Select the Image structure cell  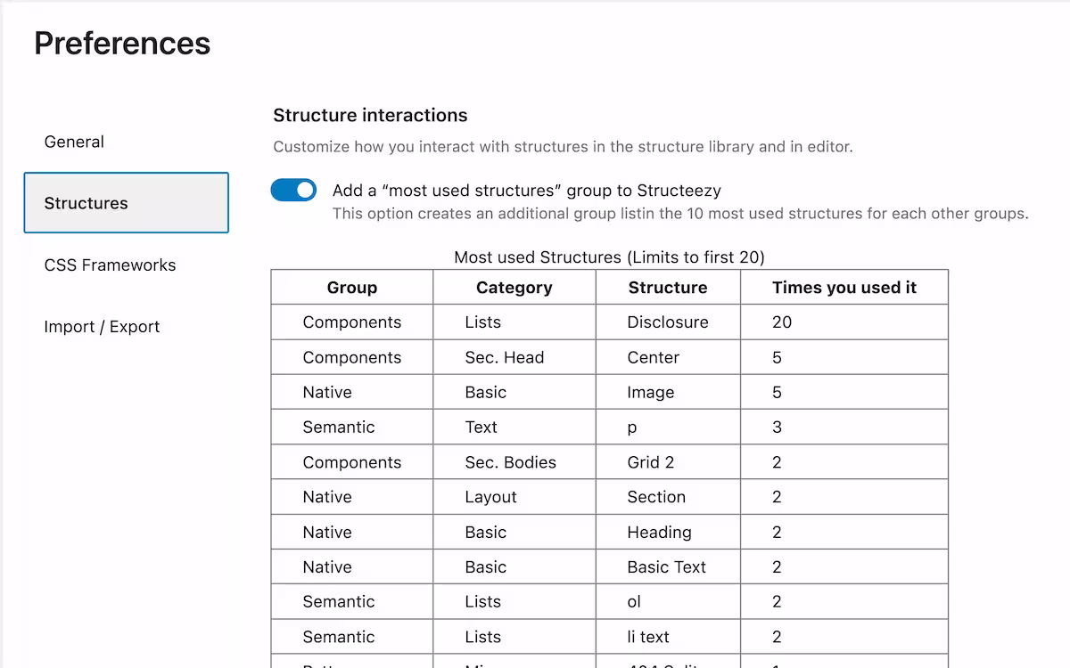click(x=650, y=393)
